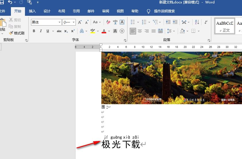This screenshot has width=242, height=159.
Task: Click enclosed character 字 icon
Action: coord(122,31)
